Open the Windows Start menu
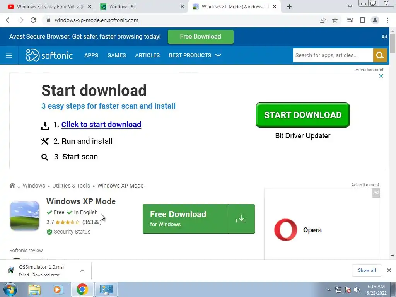Image resolution: width=396 pixels, height=297 pixels. click(10, 289)
